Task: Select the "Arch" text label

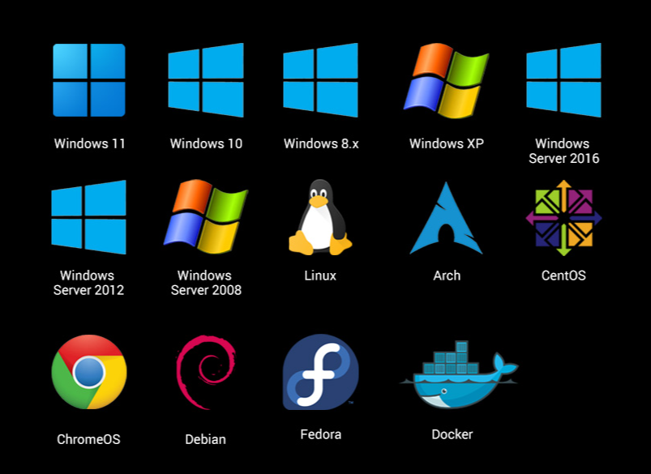Action: (447, 275)
